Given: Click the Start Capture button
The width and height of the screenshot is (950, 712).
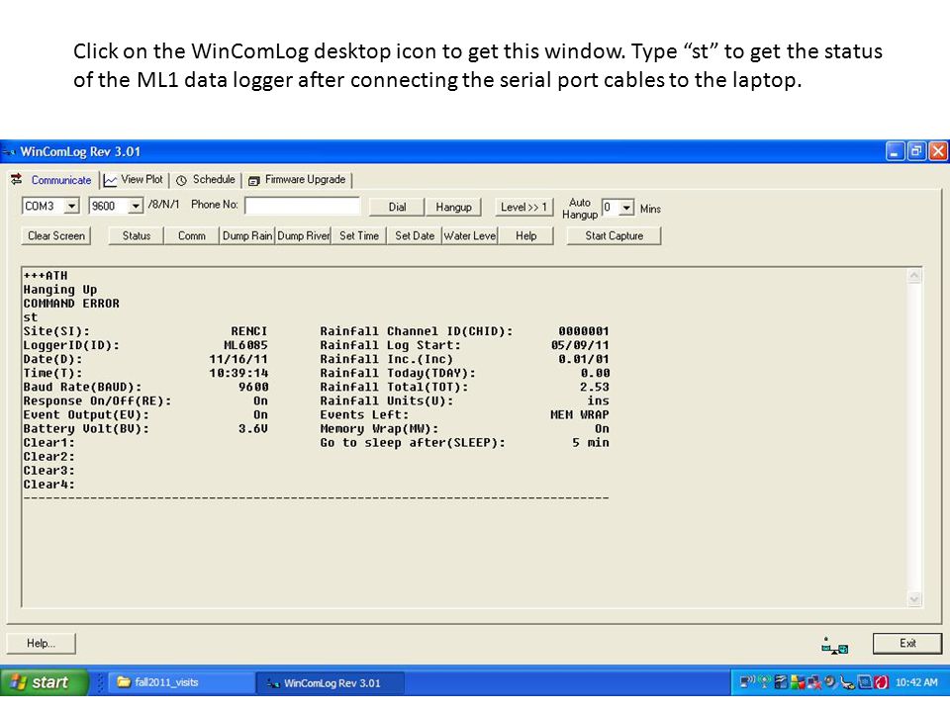Looking at the screenshot, I should point(614,236).
